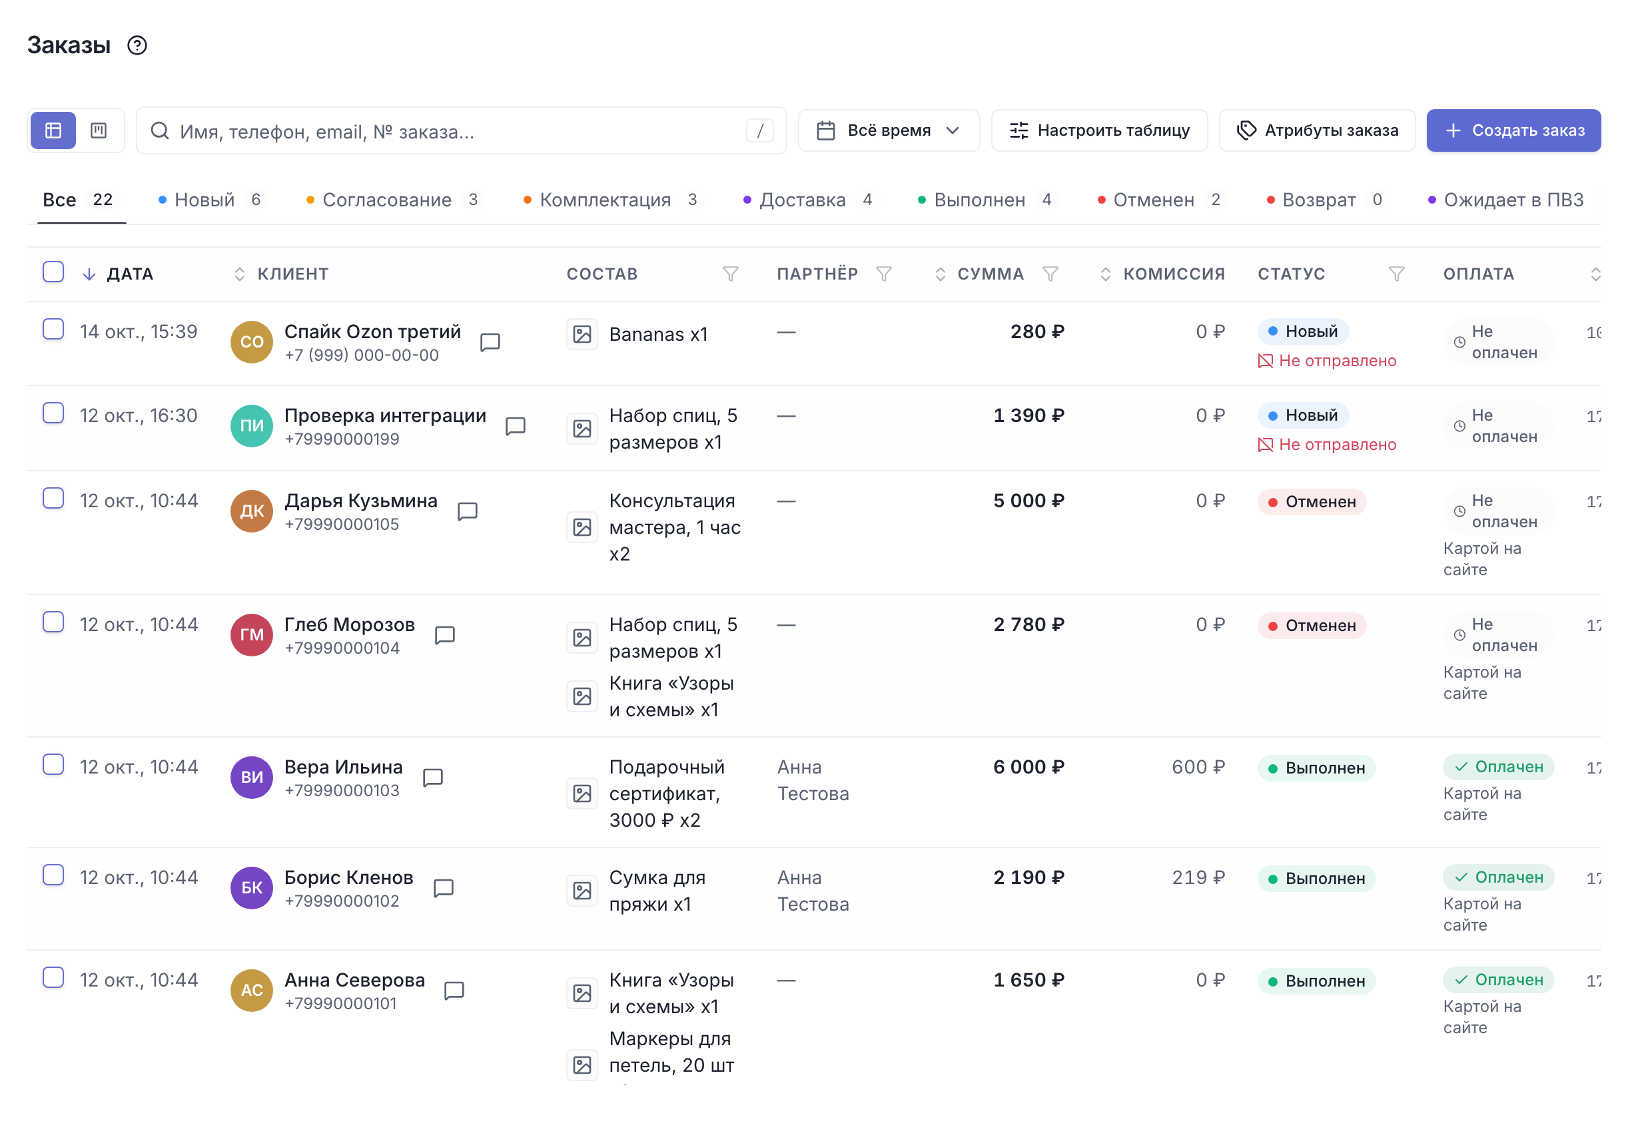1628x1133 pixels.
Task: Focus the order search field
Action: click(461, 131)
